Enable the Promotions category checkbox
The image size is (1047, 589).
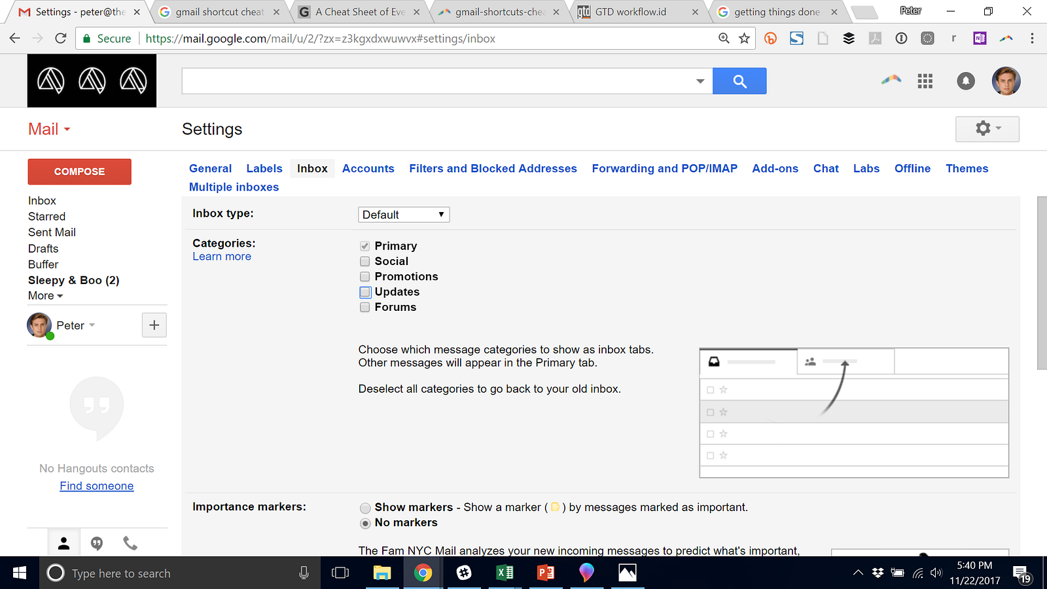[365, 277]
